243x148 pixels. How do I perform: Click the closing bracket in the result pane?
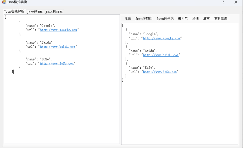tap(122, 80)
